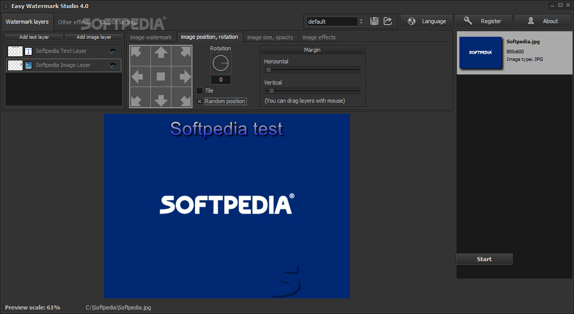Screen dimensions: 574x314
Task: Save the current profile with floppy icon
Action: (x=374, y=21)
